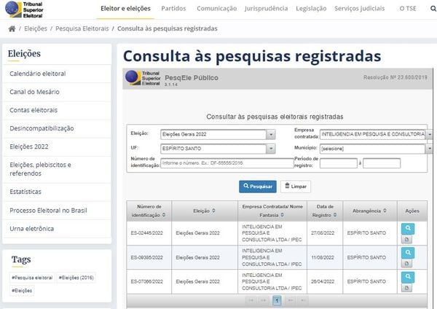Screen dimensions: 437x309
Task: Go to previous results page
Action: (264, 300)
